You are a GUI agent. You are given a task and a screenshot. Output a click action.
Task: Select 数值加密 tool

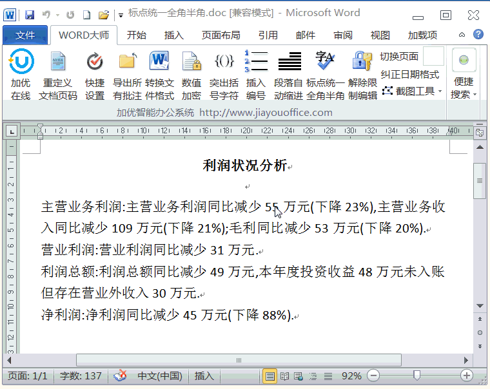191,75
